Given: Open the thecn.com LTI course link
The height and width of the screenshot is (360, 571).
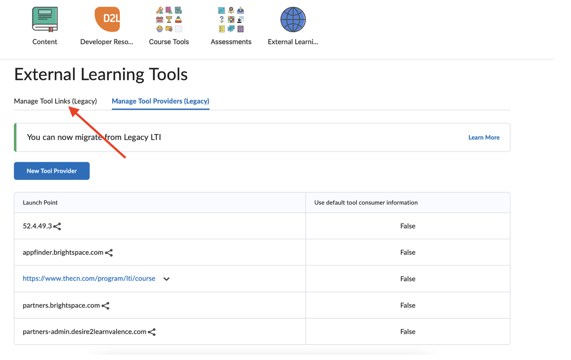Looking at the screenshot, I should [89, 278].
